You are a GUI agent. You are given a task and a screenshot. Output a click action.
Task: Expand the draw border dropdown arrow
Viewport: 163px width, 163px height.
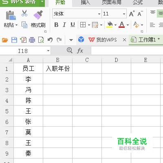coord(101,25)
